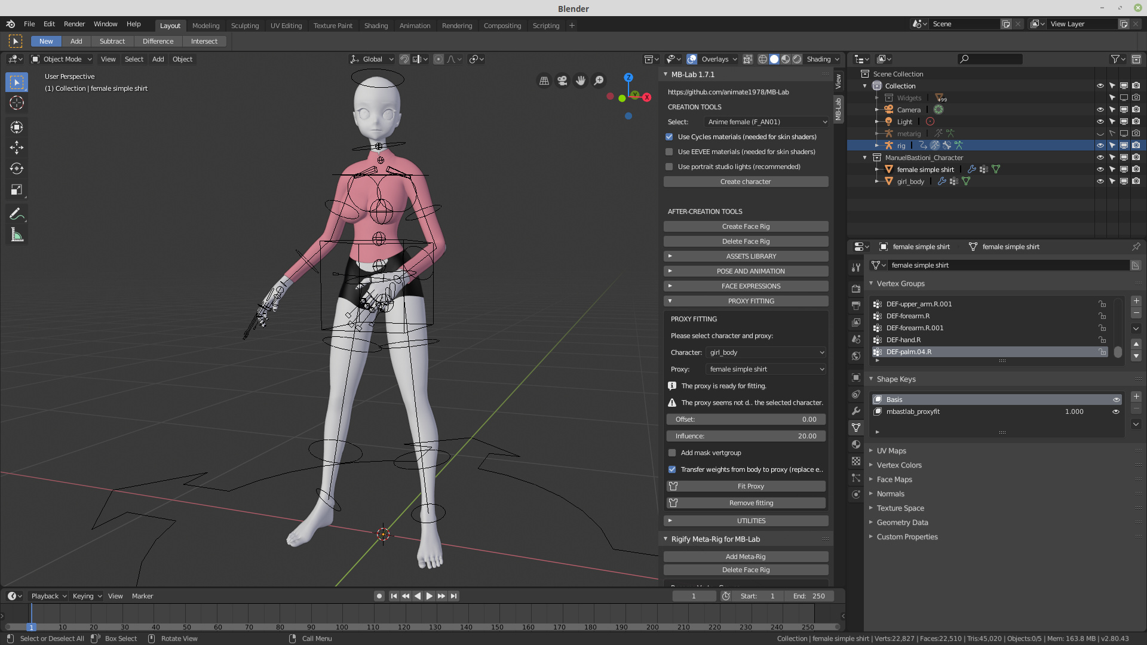
Task: Adjust mbastlab_proxyfit value slider
Action: click(1074, 411)
